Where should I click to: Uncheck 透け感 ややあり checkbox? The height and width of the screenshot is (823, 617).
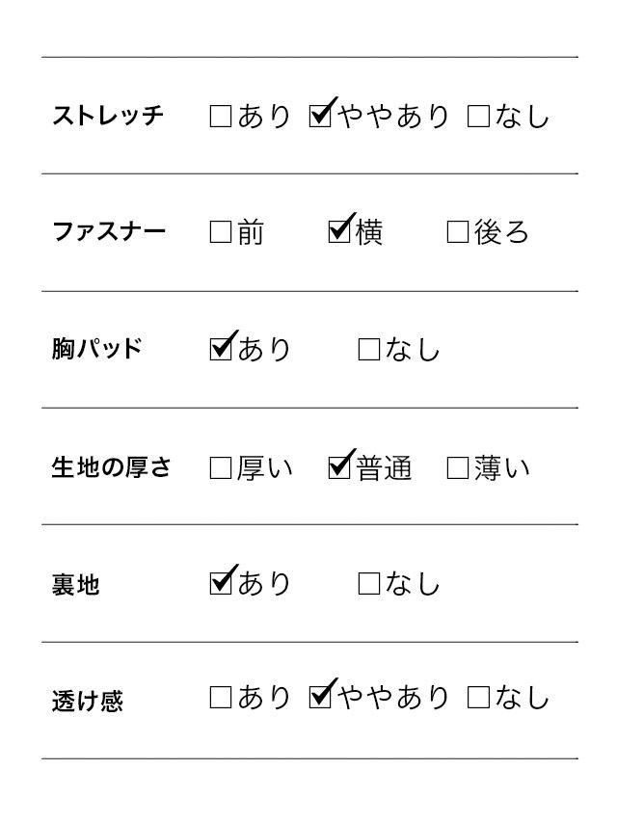click(x=320, y=698)
